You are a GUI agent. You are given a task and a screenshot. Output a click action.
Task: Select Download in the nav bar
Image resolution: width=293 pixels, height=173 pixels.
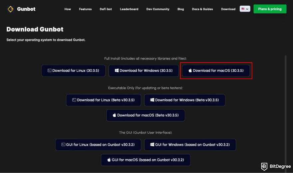point(228,9)
